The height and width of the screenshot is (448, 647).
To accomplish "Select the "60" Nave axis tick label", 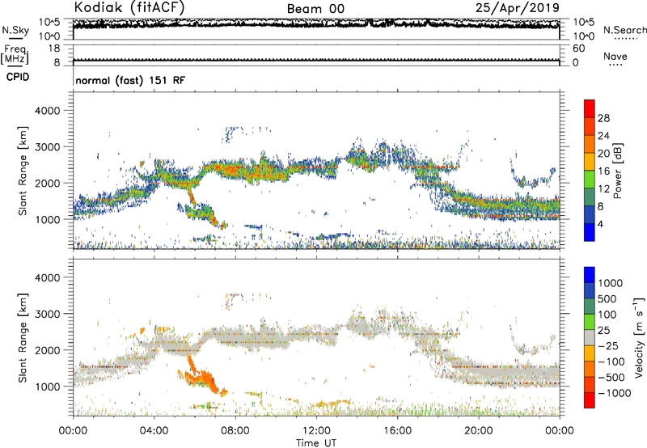I will pos(578,49).
